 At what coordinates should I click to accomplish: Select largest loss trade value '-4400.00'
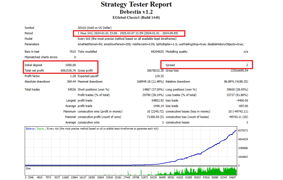pos(242,100)
